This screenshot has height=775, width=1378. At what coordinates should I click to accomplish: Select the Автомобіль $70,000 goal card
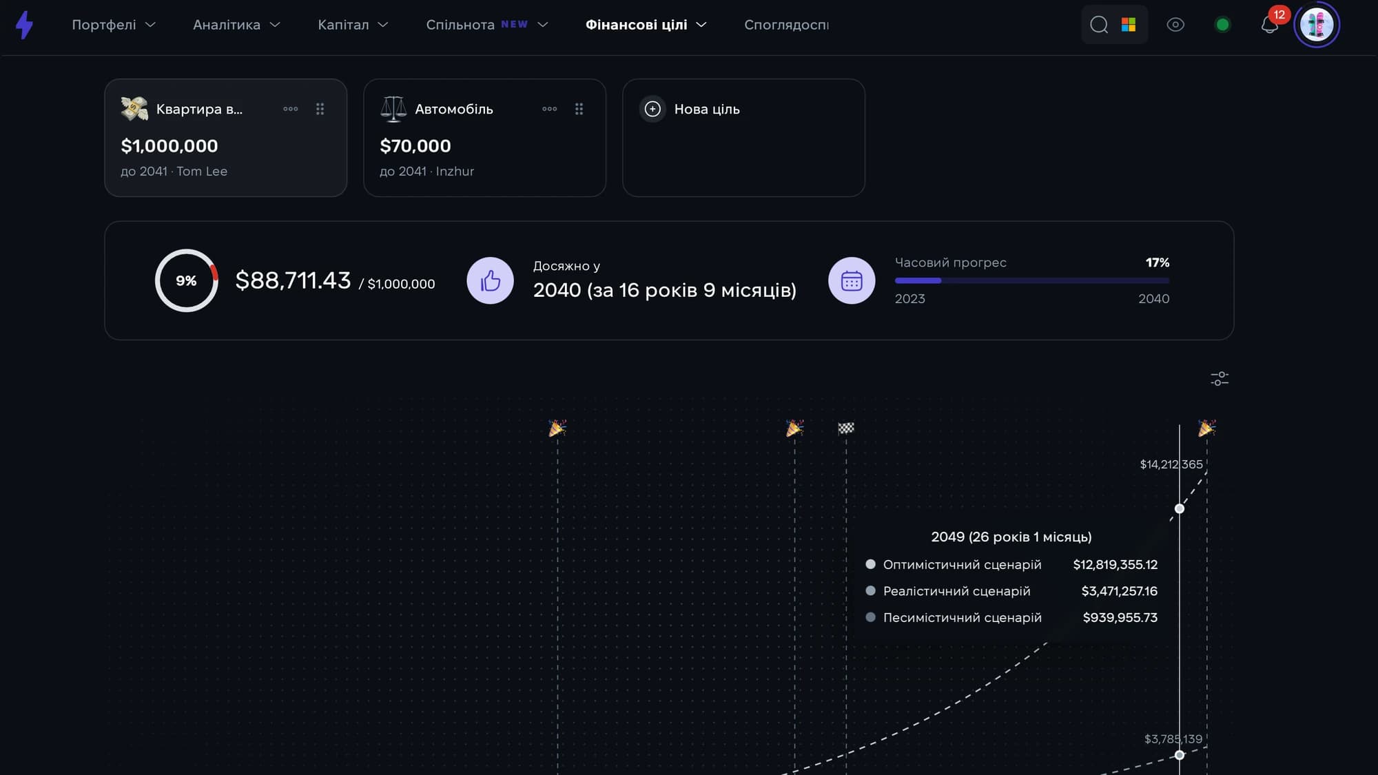(x=484, y=138)
